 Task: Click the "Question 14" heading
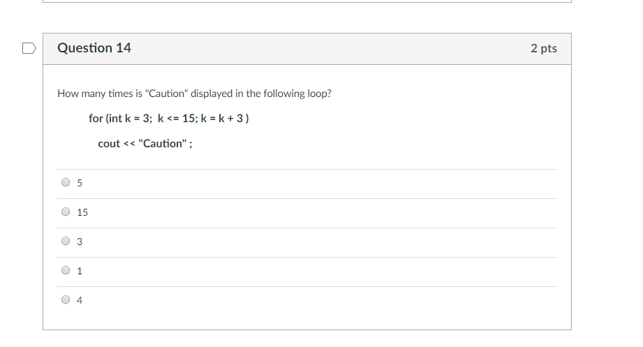[94, 48]
